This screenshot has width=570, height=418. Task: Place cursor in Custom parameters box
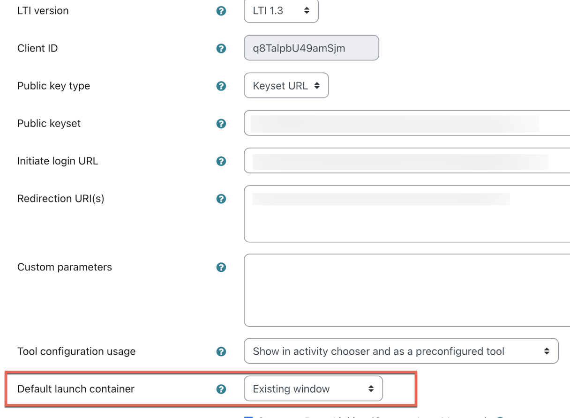click(375, 291)
